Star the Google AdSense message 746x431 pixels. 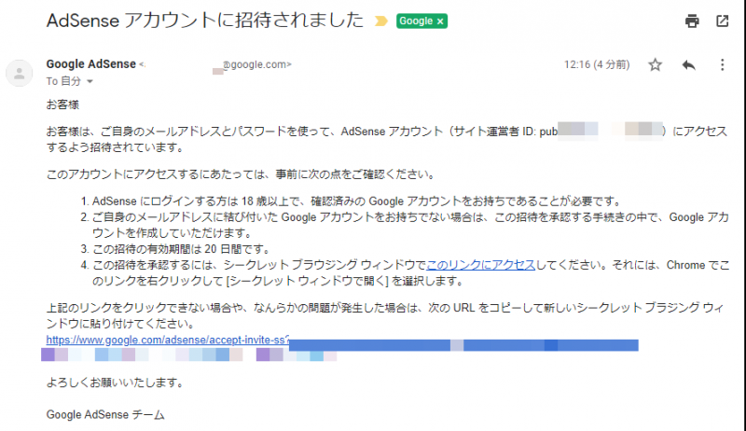click(656, 64)
